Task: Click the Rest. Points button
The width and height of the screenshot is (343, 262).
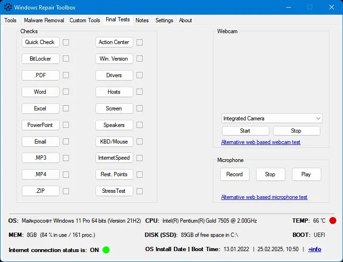Action: click(x=114, y=174)
